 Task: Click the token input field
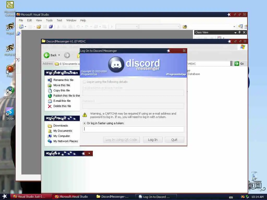pyautogui.click(x=133, y=129)
